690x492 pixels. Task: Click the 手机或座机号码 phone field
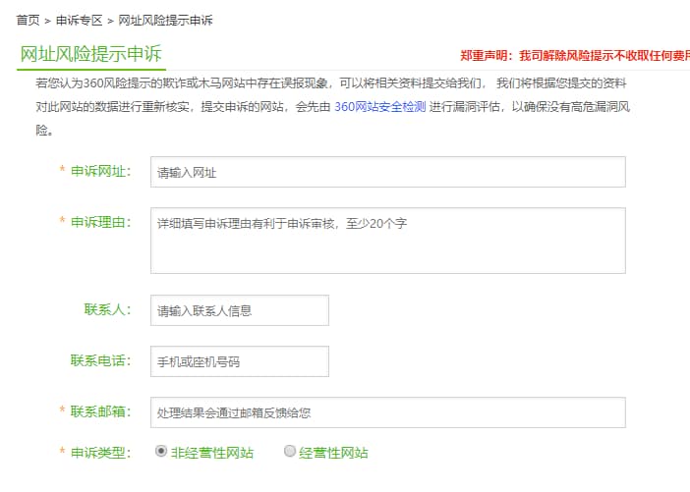[239, 361]
